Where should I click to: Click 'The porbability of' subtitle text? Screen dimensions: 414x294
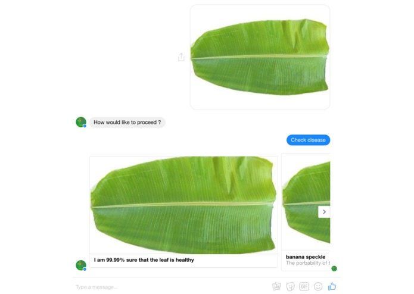[308, 263]
